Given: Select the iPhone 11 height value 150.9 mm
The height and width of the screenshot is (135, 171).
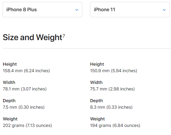Looking at the screenshot, I should [x=114, y=71].
